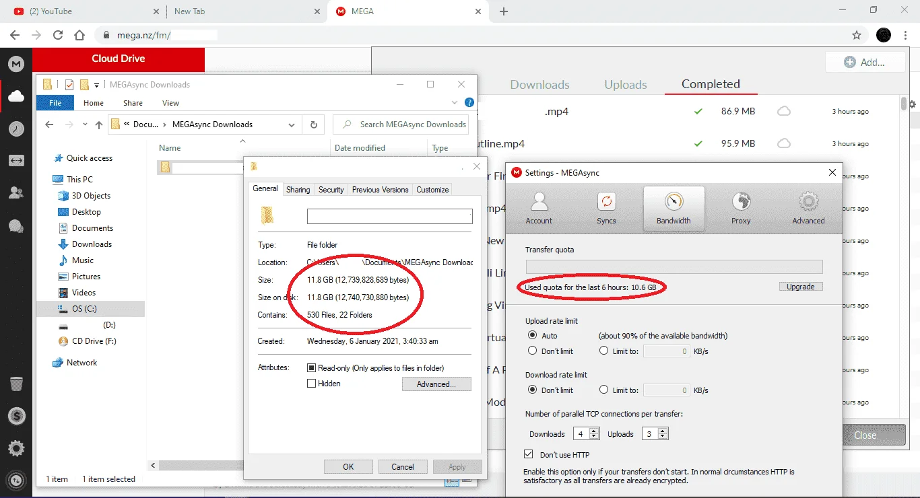920x498 pixels.
Task: Open the Chat bubbles icon in MEGA sidebar
Action: [x=16, y=226]
